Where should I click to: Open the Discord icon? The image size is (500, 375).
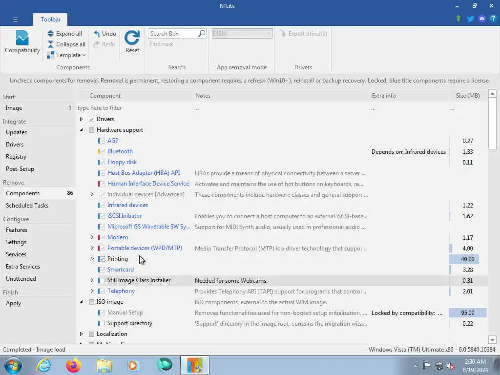pyautogui.click(x=481, y=19)
